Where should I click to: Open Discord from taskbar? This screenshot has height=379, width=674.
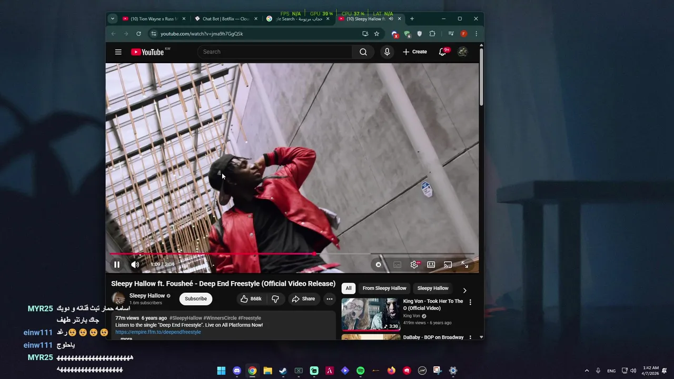237,371
